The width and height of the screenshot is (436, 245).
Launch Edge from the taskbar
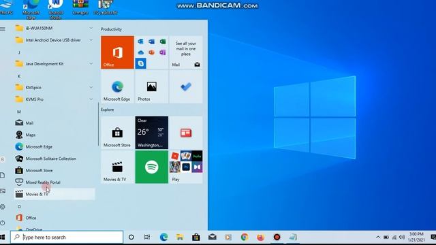pyautogui.click(x=163, y=237)
